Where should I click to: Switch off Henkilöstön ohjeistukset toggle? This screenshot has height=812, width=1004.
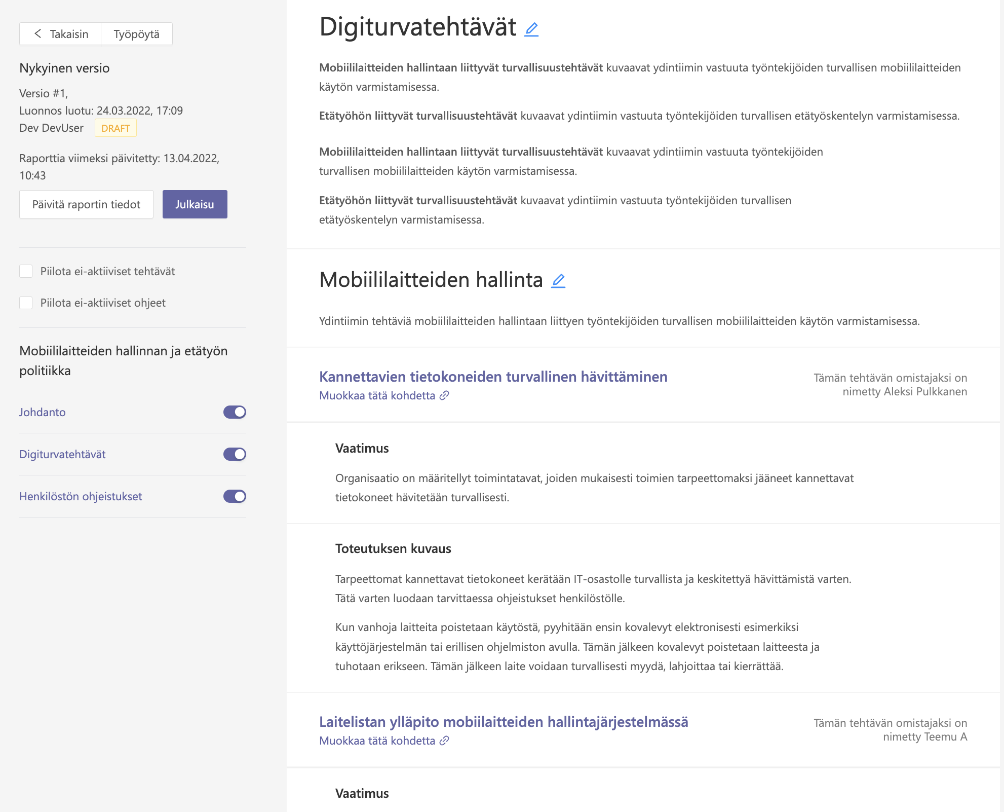(235, 496)
